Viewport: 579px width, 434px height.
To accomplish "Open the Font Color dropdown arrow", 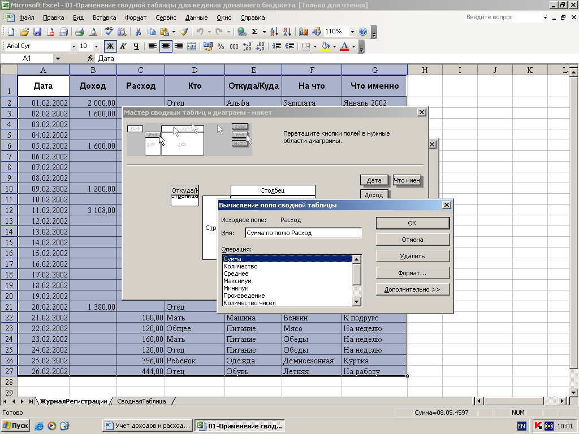I will (x=353, y=46).
